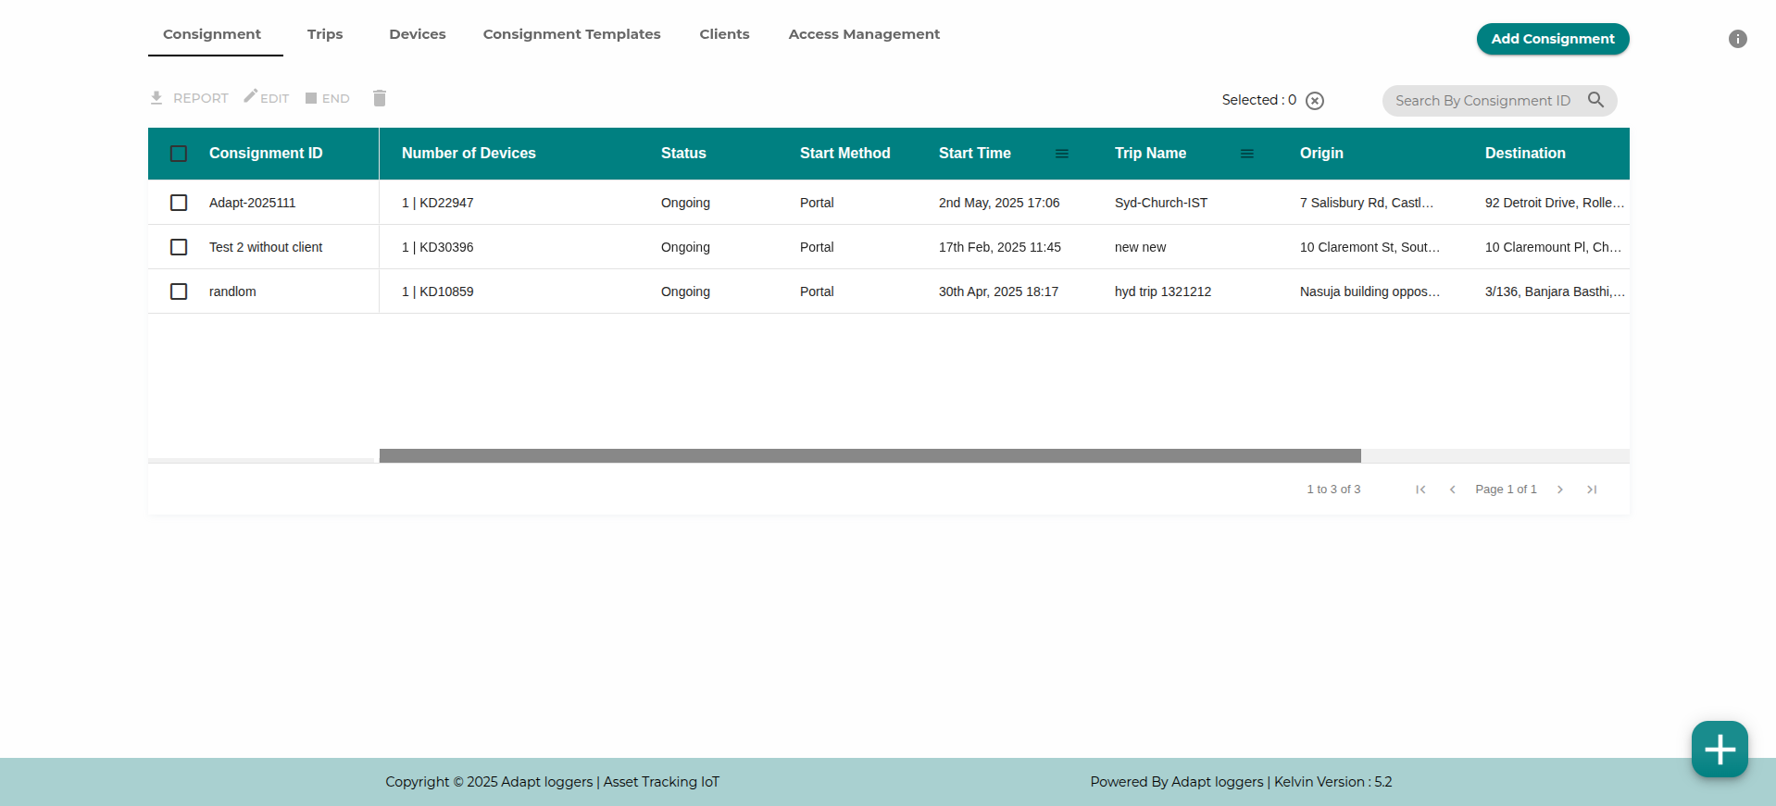This screenshot has height=806, width=1776.
Task: Sort by Number of Devices header
Action: tap(469, 154)
